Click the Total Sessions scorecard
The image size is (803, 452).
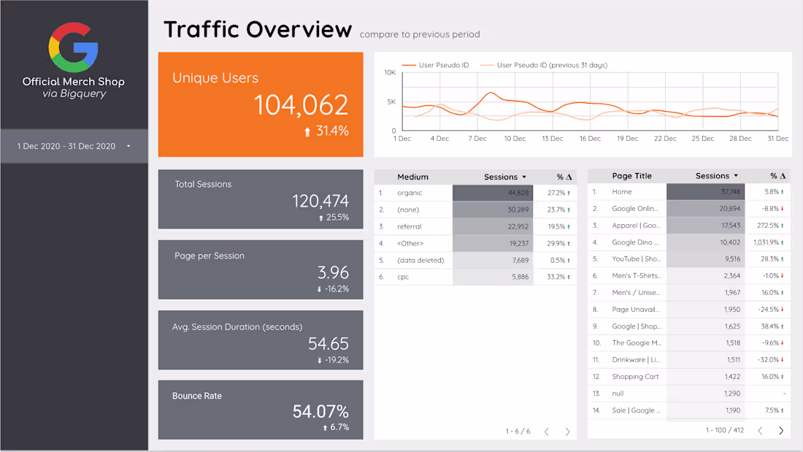[261, 199]
